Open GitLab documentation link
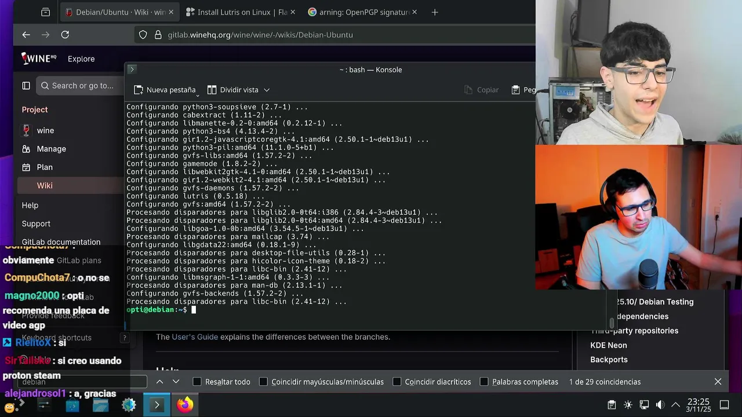This screenshot has height=417, width=742. [61, 242]
